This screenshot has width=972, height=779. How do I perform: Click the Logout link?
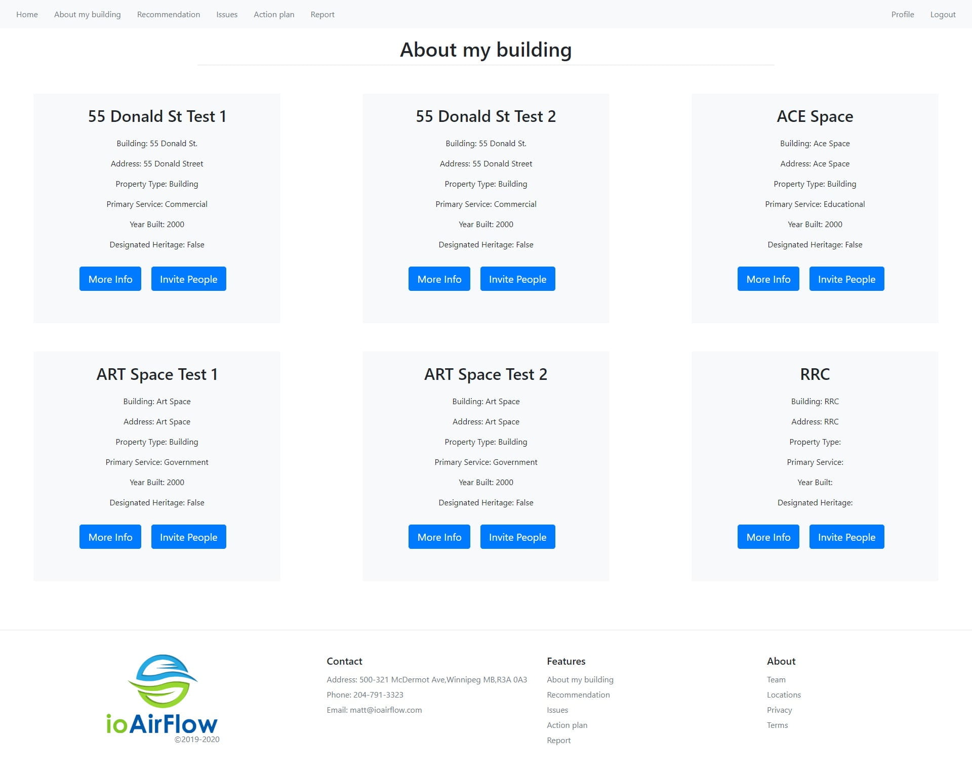(x=942, y=14)
